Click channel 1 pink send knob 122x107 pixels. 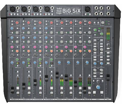point(12,47)
